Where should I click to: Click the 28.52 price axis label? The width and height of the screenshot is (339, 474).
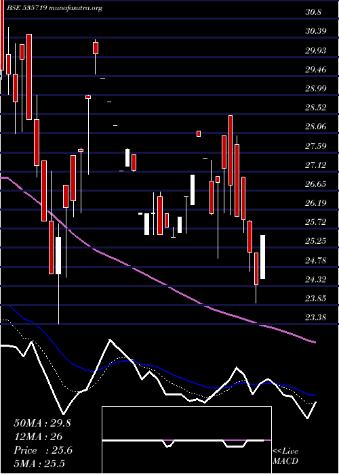(316, 108)
